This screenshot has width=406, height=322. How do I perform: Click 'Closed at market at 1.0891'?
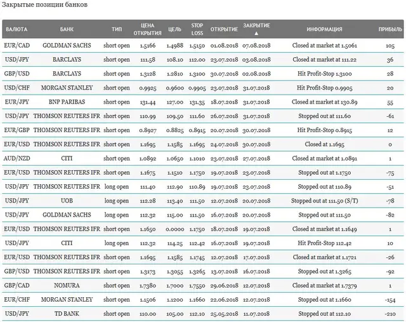324,158
